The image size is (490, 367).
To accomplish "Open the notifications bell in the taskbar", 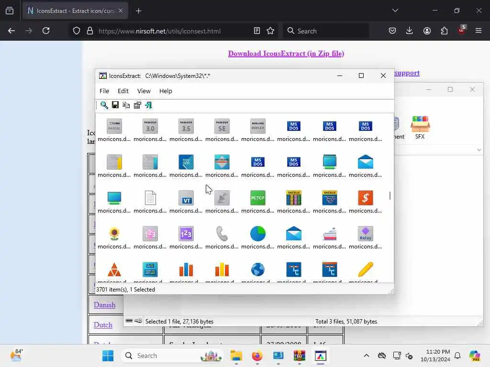I will [x=457, y=356].
